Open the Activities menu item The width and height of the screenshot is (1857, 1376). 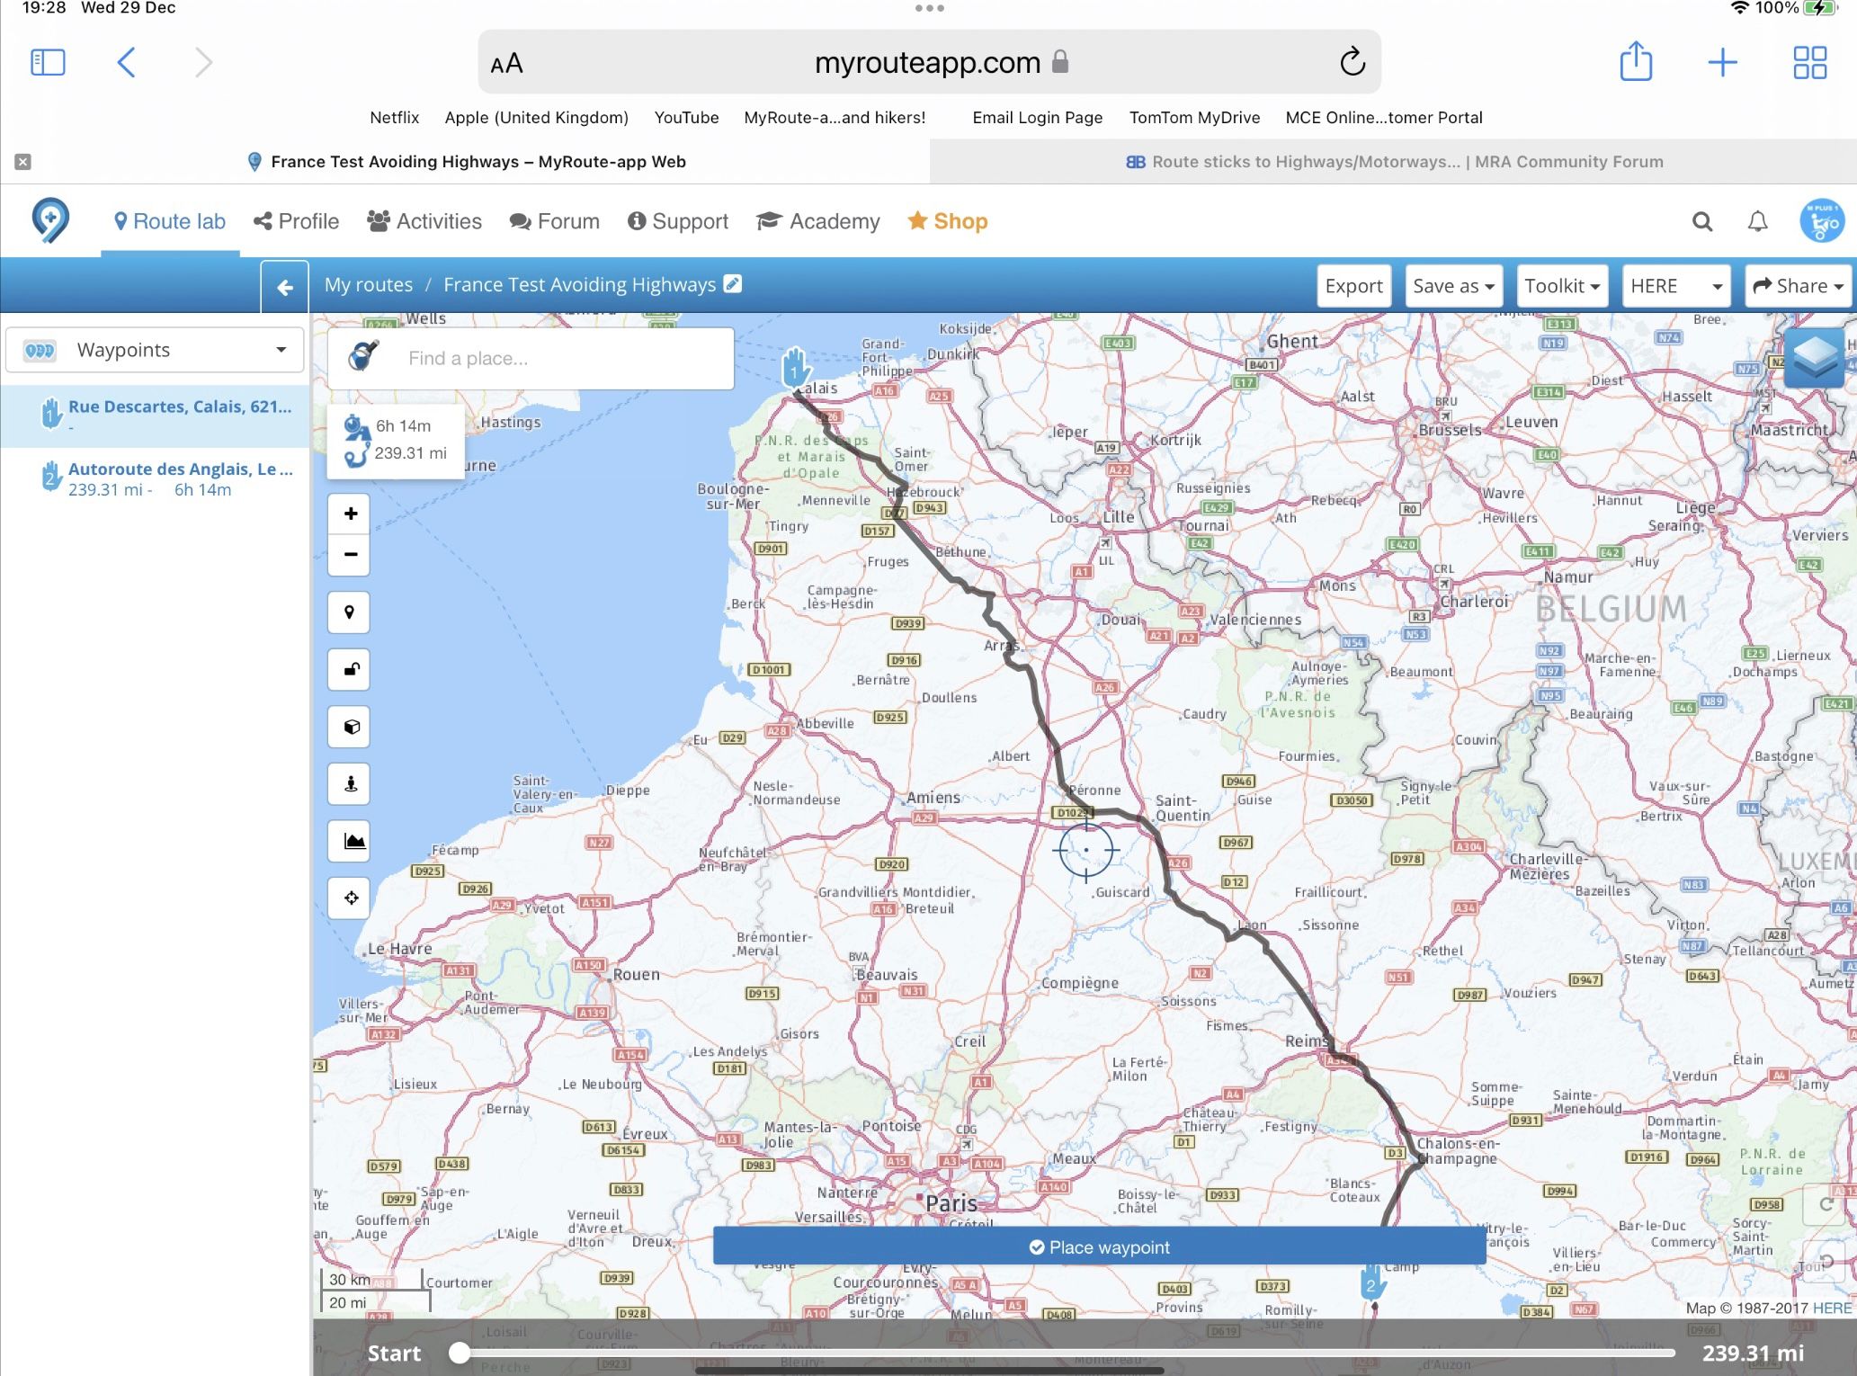424,221
